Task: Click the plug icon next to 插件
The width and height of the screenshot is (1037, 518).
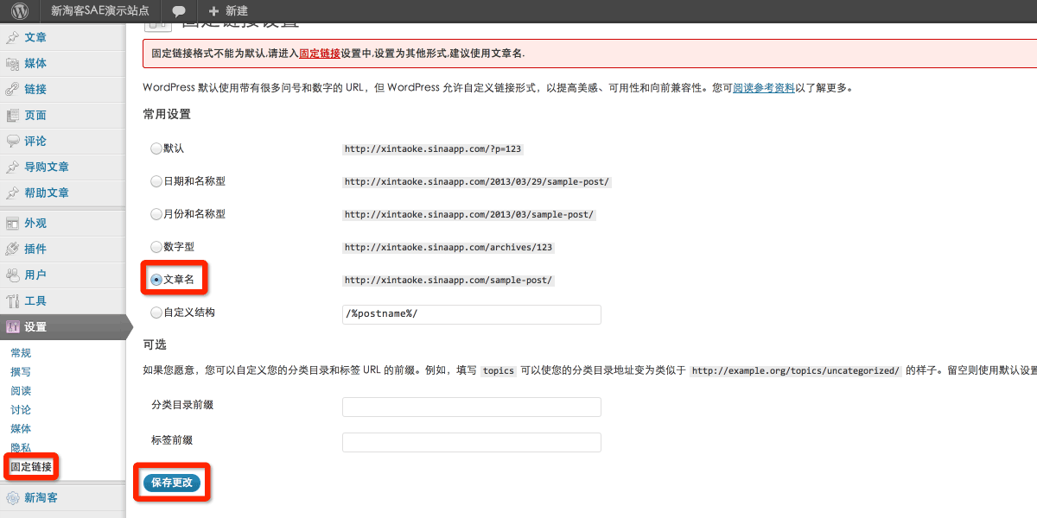Action: (13, 250)
